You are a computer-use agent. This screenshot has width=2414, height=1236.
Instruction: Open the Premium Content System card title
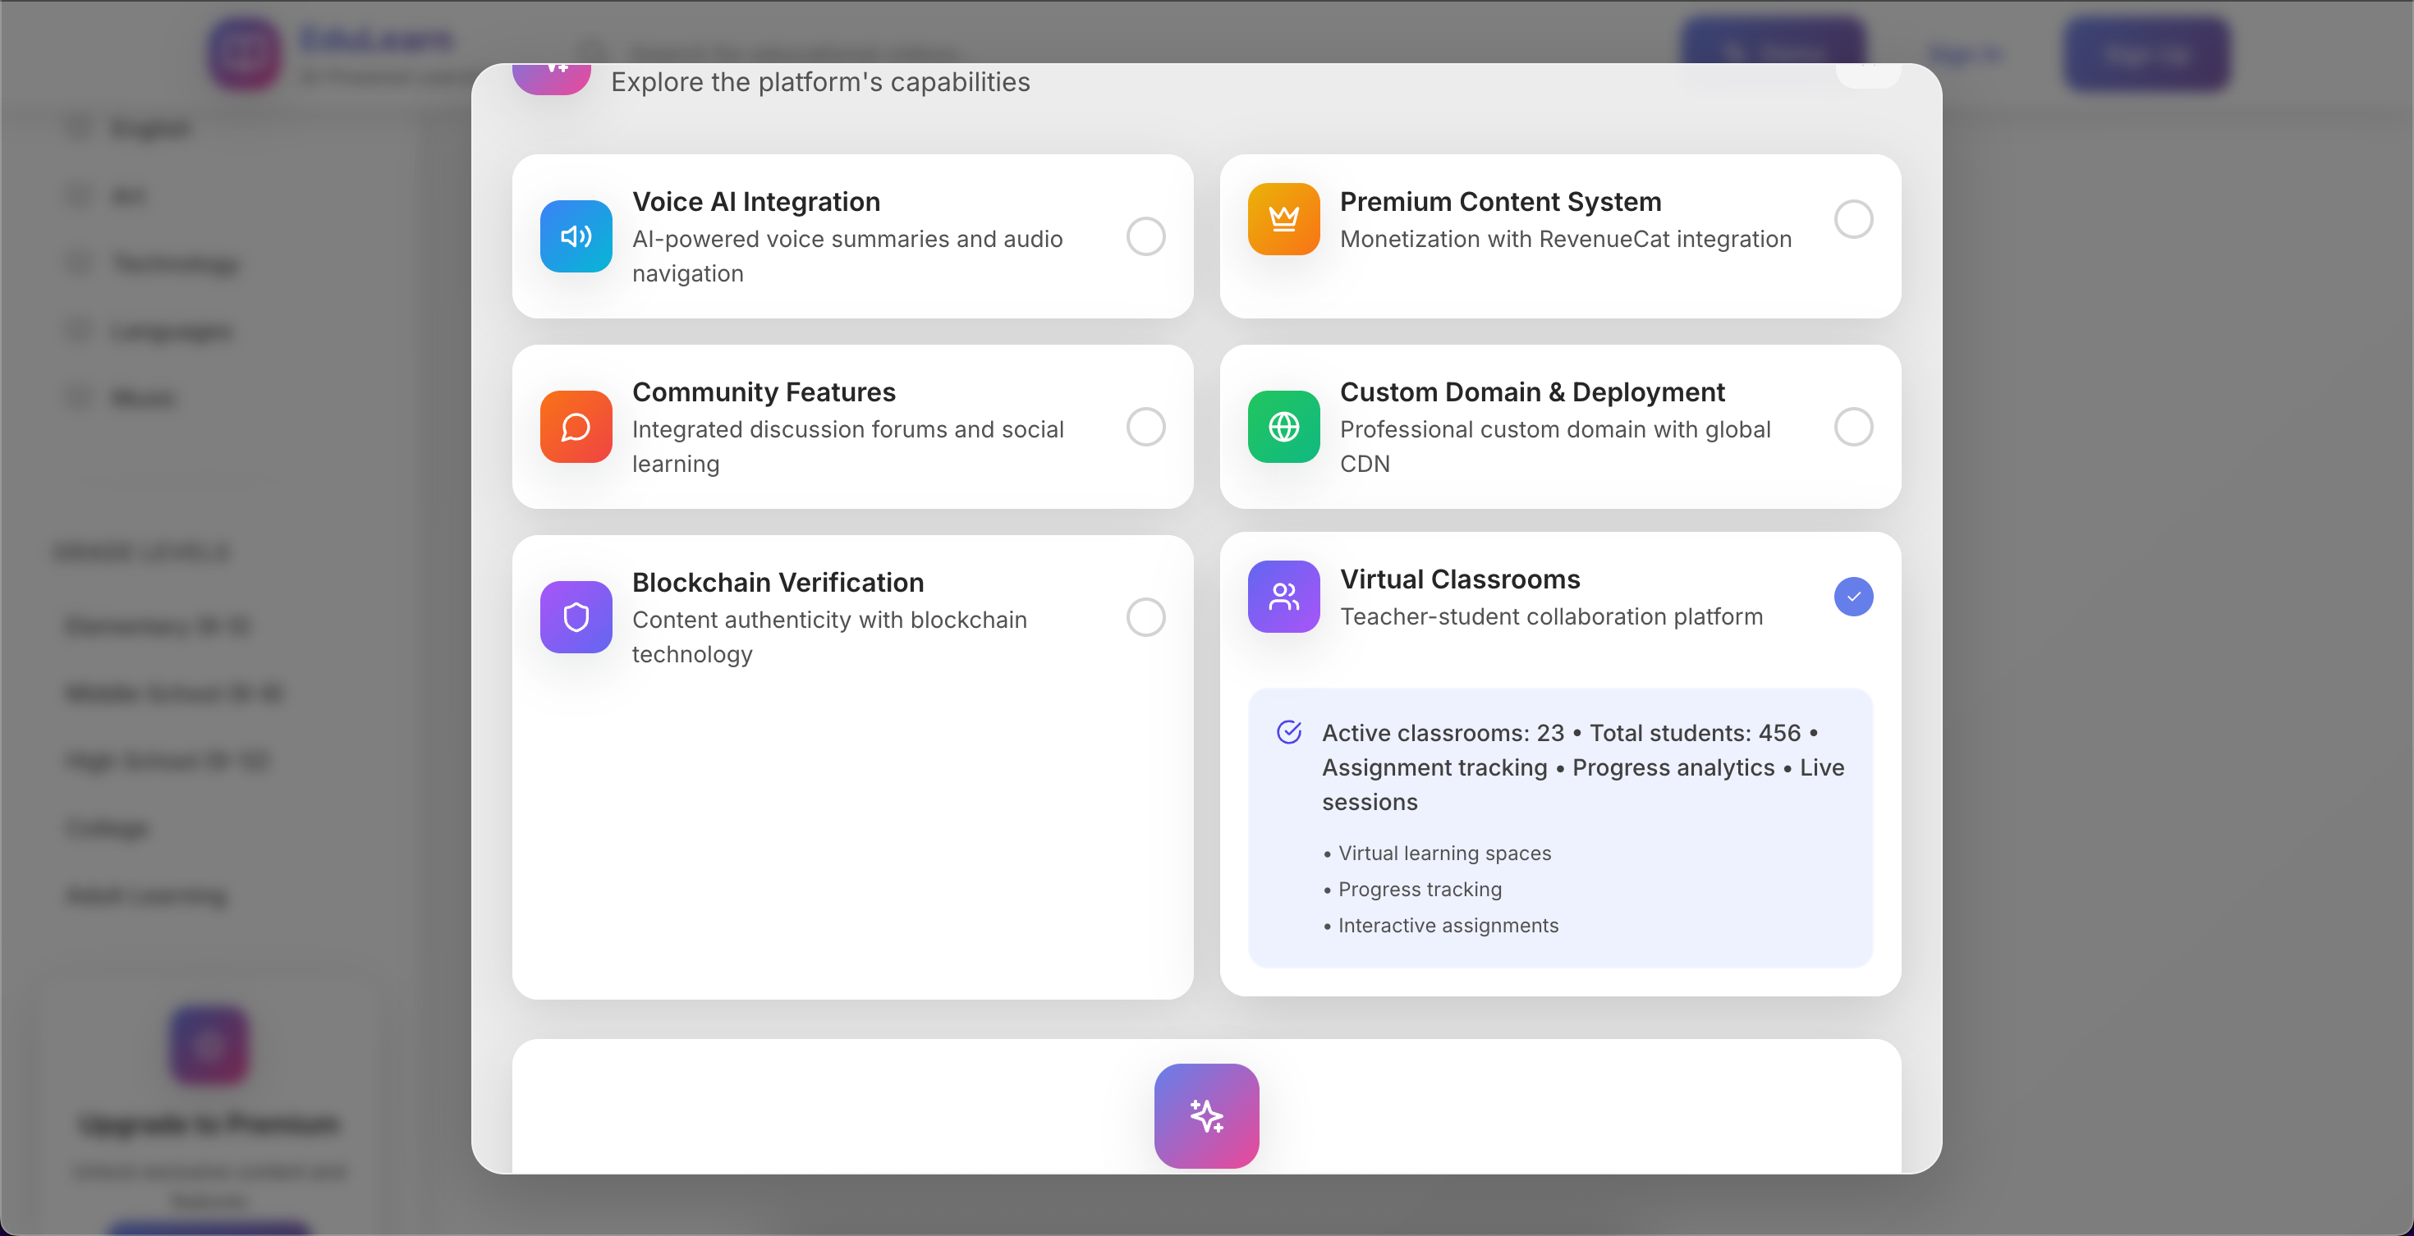coord(1499,202)
